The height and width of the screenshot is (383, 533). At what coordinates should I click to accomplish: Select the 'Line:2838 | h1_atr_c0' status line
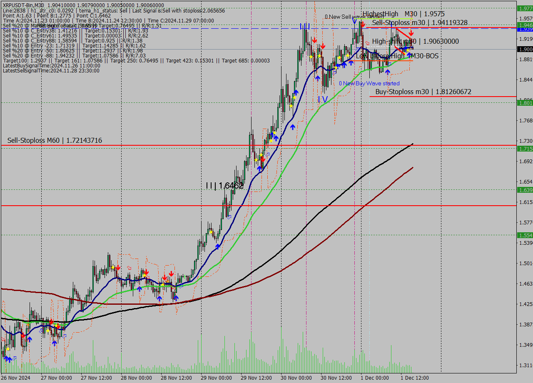(x=113, y=10)
